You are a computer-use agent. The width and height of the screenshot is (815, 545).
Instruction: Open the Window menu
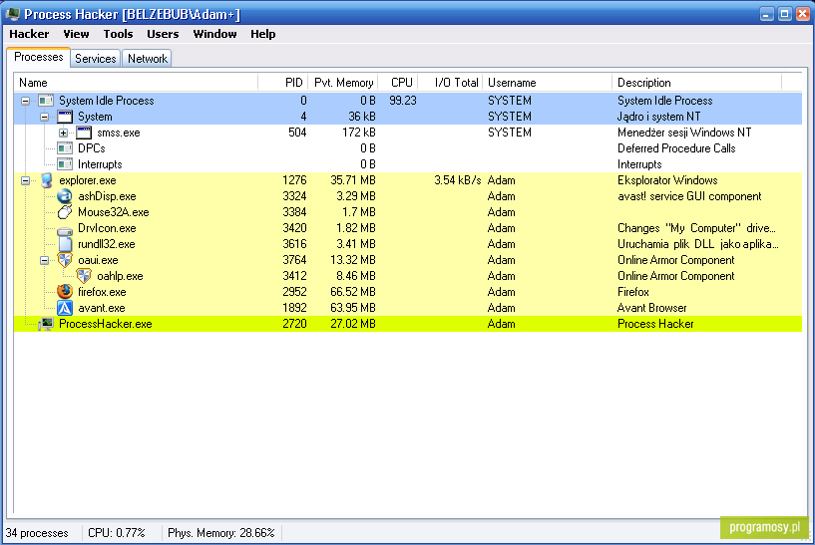[214, 34]
